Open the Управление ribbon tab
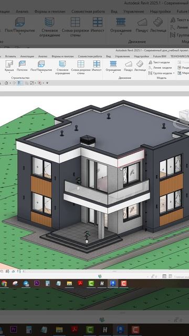The width and height of the screenshot is (189, 336). (122, 56)
